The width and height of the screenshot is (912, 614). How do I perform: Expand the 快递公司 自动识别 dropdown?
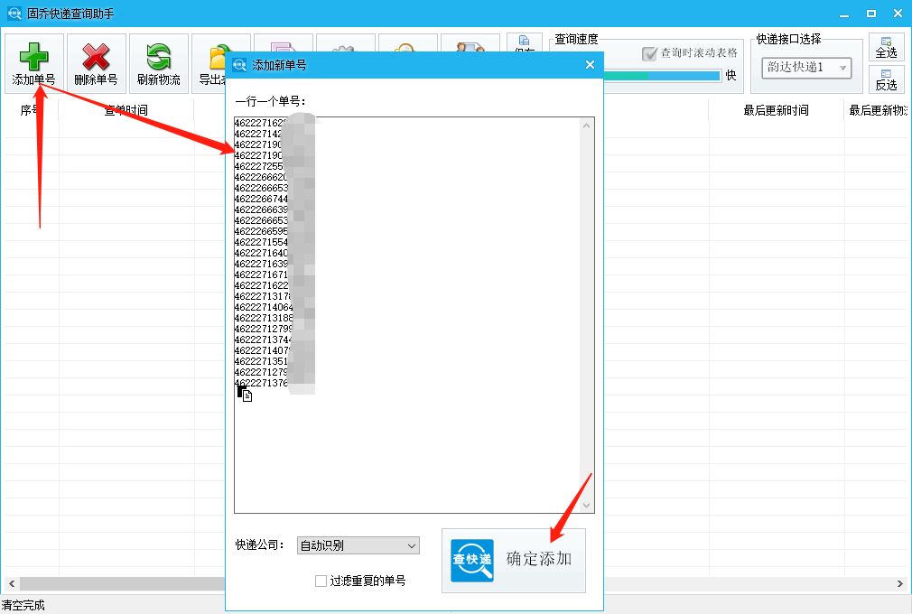(x=358, y=545)
